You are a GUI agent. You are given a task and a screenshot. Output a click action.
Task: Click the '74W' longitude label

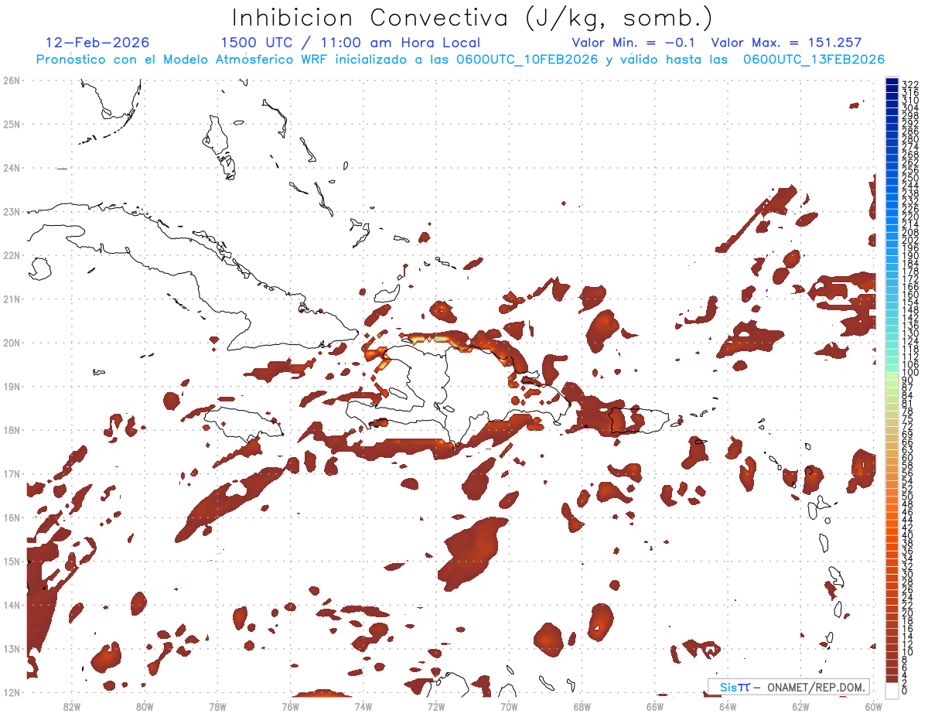click(x=363, y=706)
